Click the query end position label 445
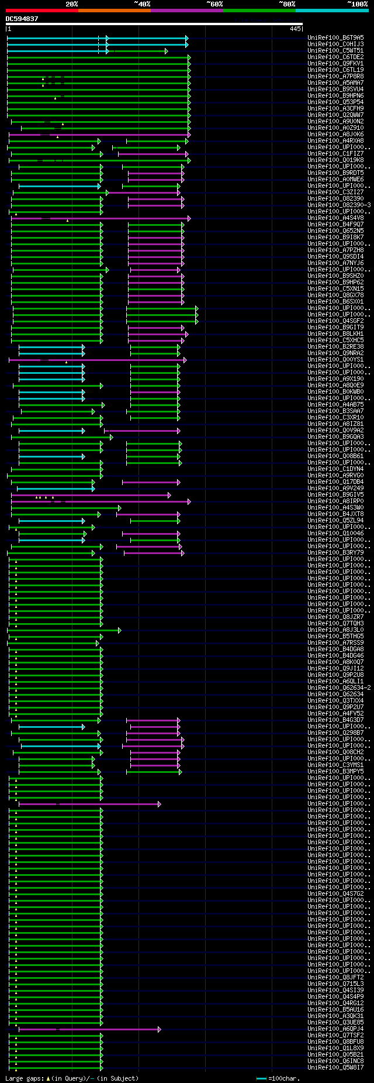 [x=295, y=29]
